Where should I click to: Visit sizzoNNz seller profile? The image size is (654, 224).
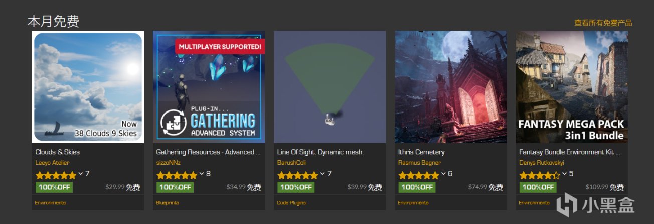point(170,163)
